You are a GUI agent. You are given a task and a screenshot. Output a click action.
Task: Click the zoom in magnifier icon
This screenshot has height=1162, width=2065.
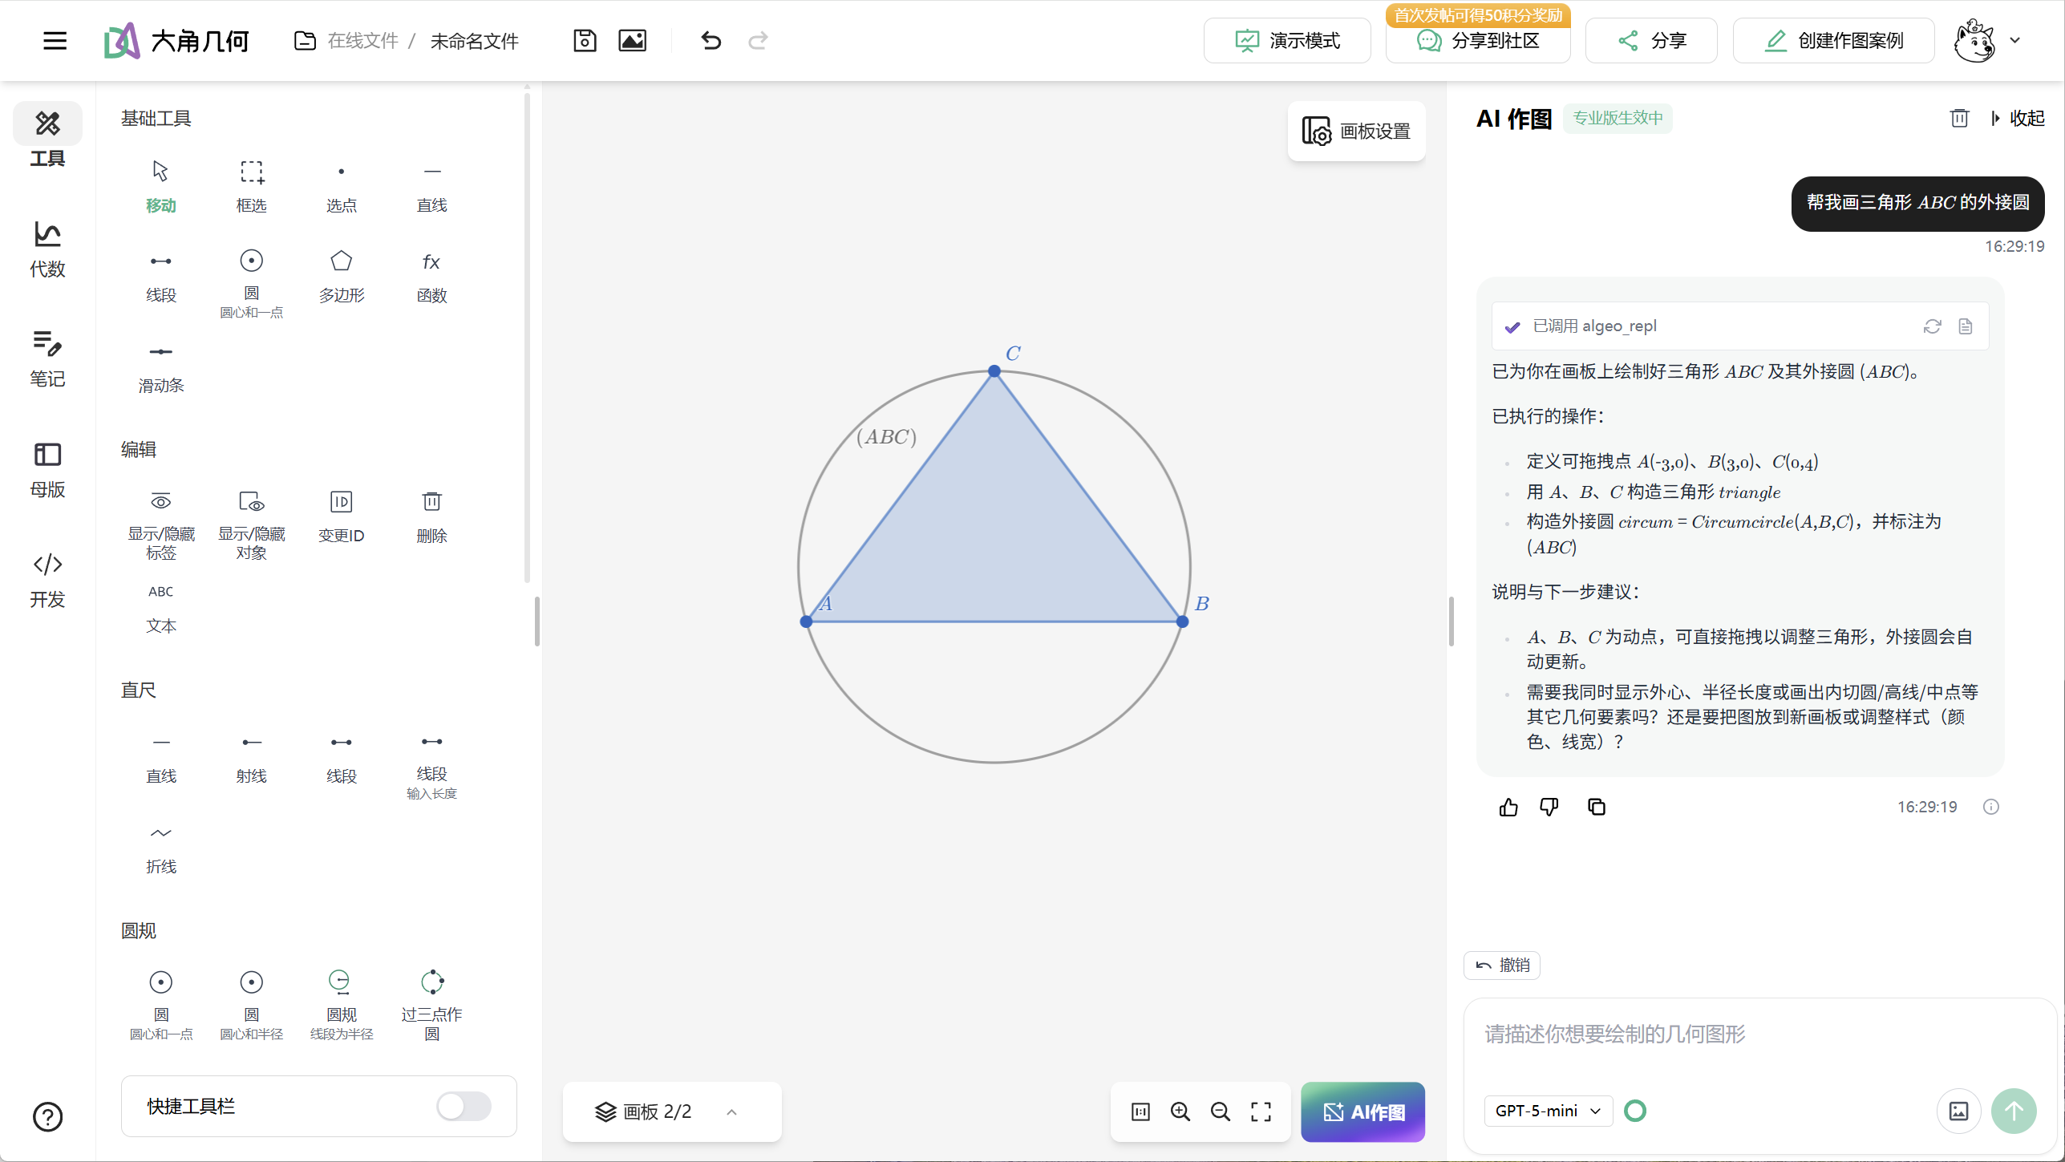[x=1180, y=1111]
